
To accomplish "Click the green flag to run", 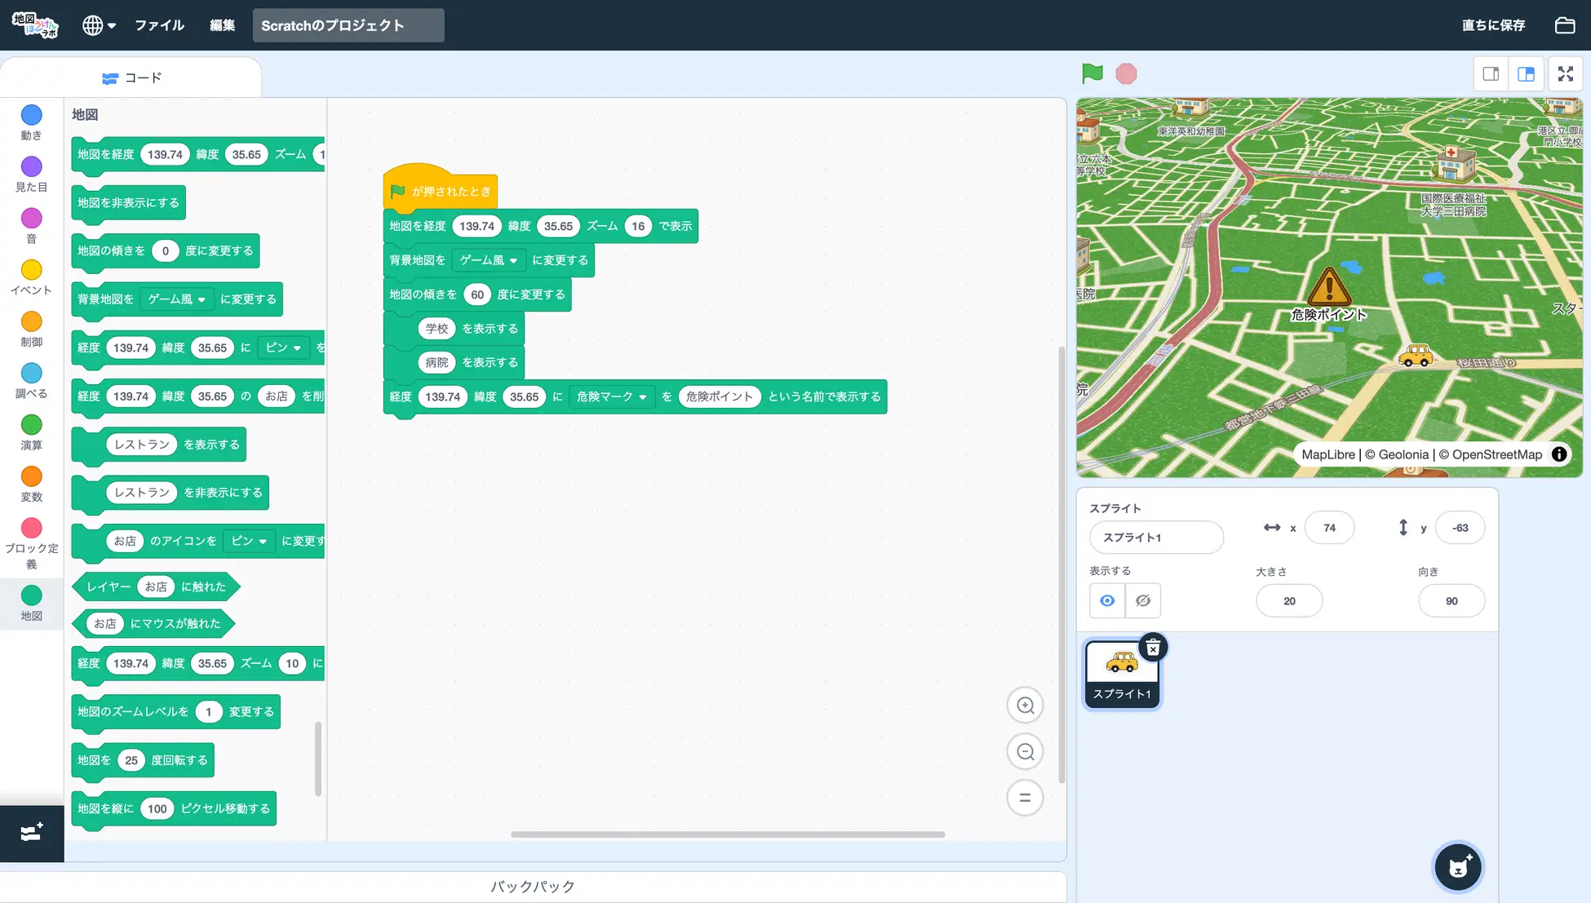I will [1092, 73].
